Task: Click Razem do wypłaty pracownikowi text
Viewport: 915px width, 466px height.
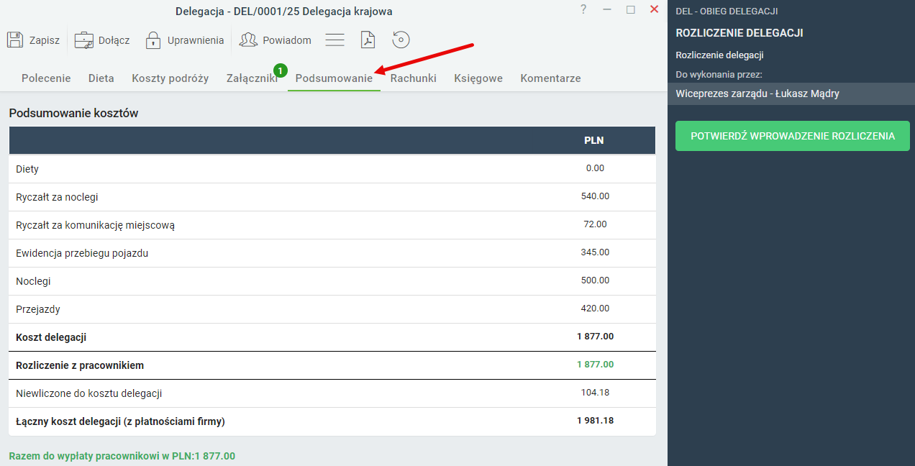Action: coord(122,456)
